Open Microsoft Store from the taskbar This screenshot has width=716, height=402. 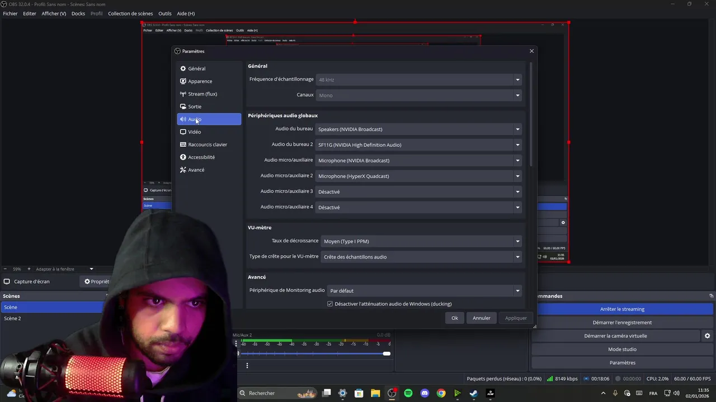(x=359, y=393)
